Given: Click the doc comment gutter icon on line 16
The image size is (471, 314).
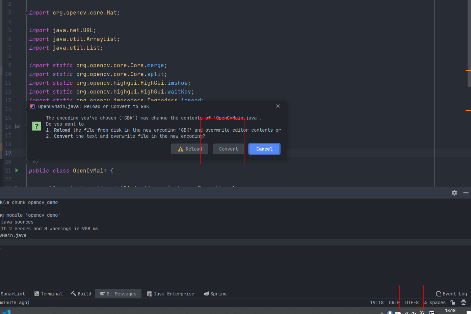Looking at the screenshot, I should pyautogui.click(x=18, y=127).
